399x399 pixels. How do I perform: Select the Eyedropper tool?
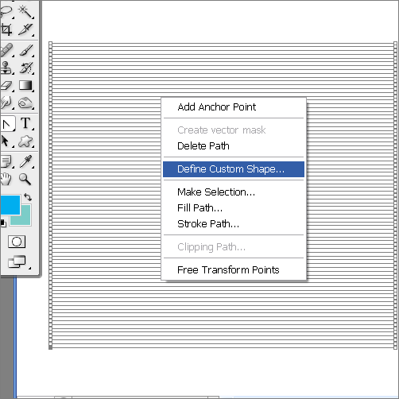point(25,161)
